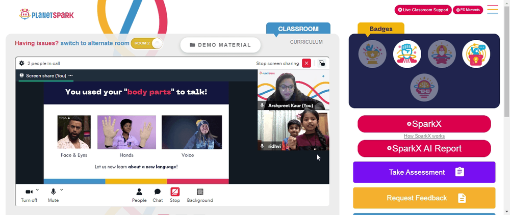Click the plus icon on Arshpreet's video
Screen dimensions: 510x215
[x=323, y=76]
